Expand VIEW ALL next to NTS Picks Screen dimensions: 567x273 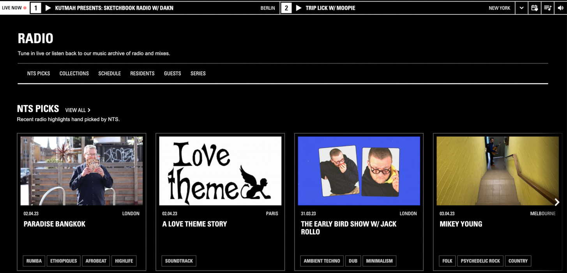tap(77, 110)
